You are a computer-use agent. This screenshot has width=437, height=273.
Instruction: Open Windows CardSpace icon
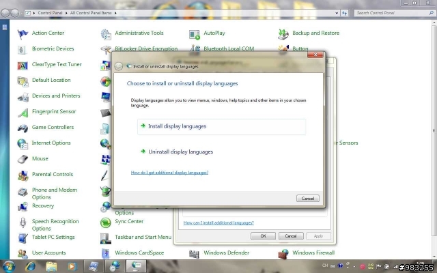[106, 254]
